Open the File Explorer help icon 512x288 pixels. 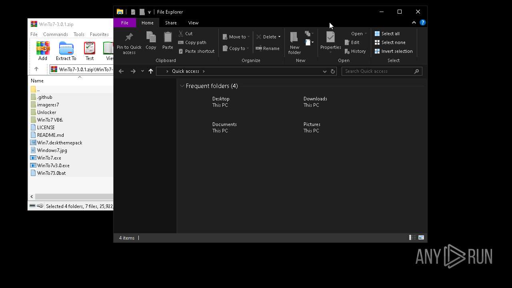click(422, 22)
